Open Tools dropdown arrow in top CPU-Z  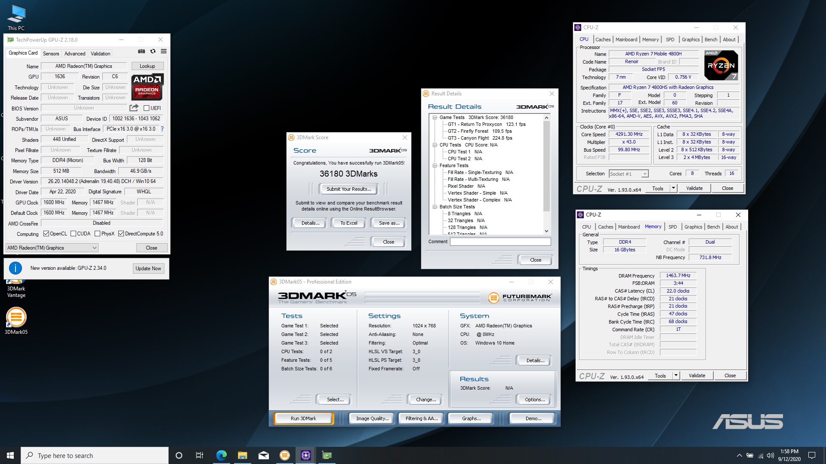(673, 188)
